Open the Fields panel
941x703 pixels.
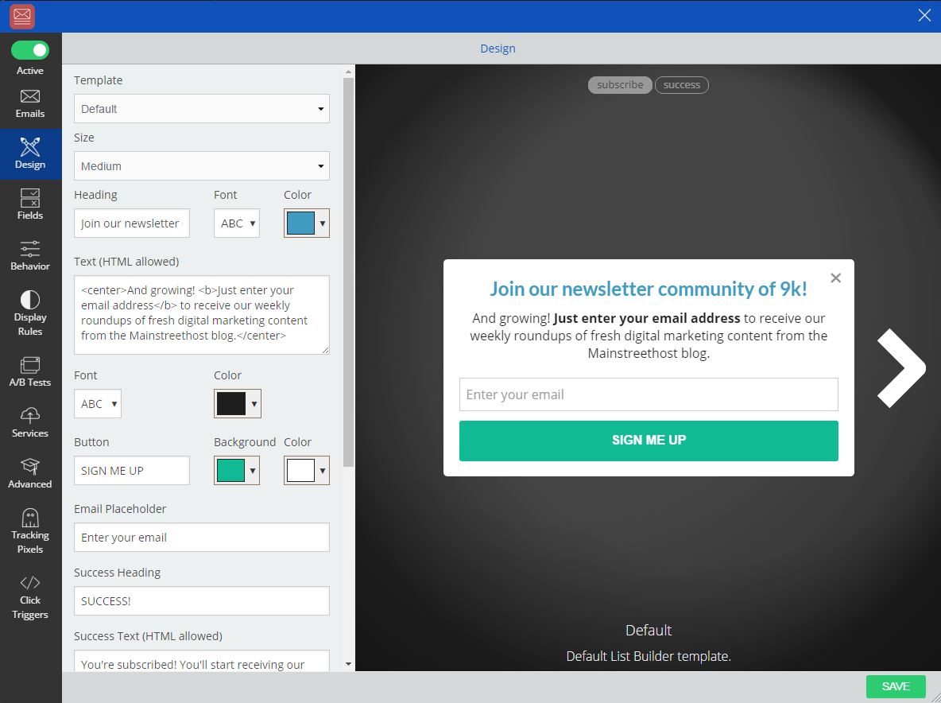tap(30, 204)
